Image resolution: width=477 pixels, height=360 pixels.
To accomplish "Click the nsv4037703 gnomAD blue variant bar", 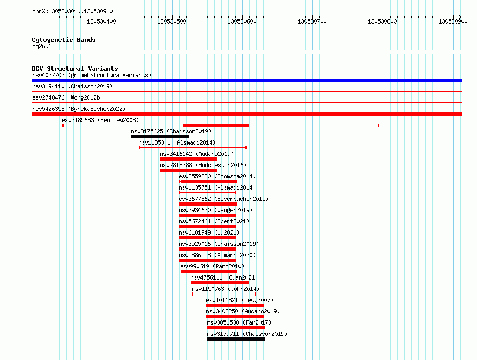I will tap(247, 80).
